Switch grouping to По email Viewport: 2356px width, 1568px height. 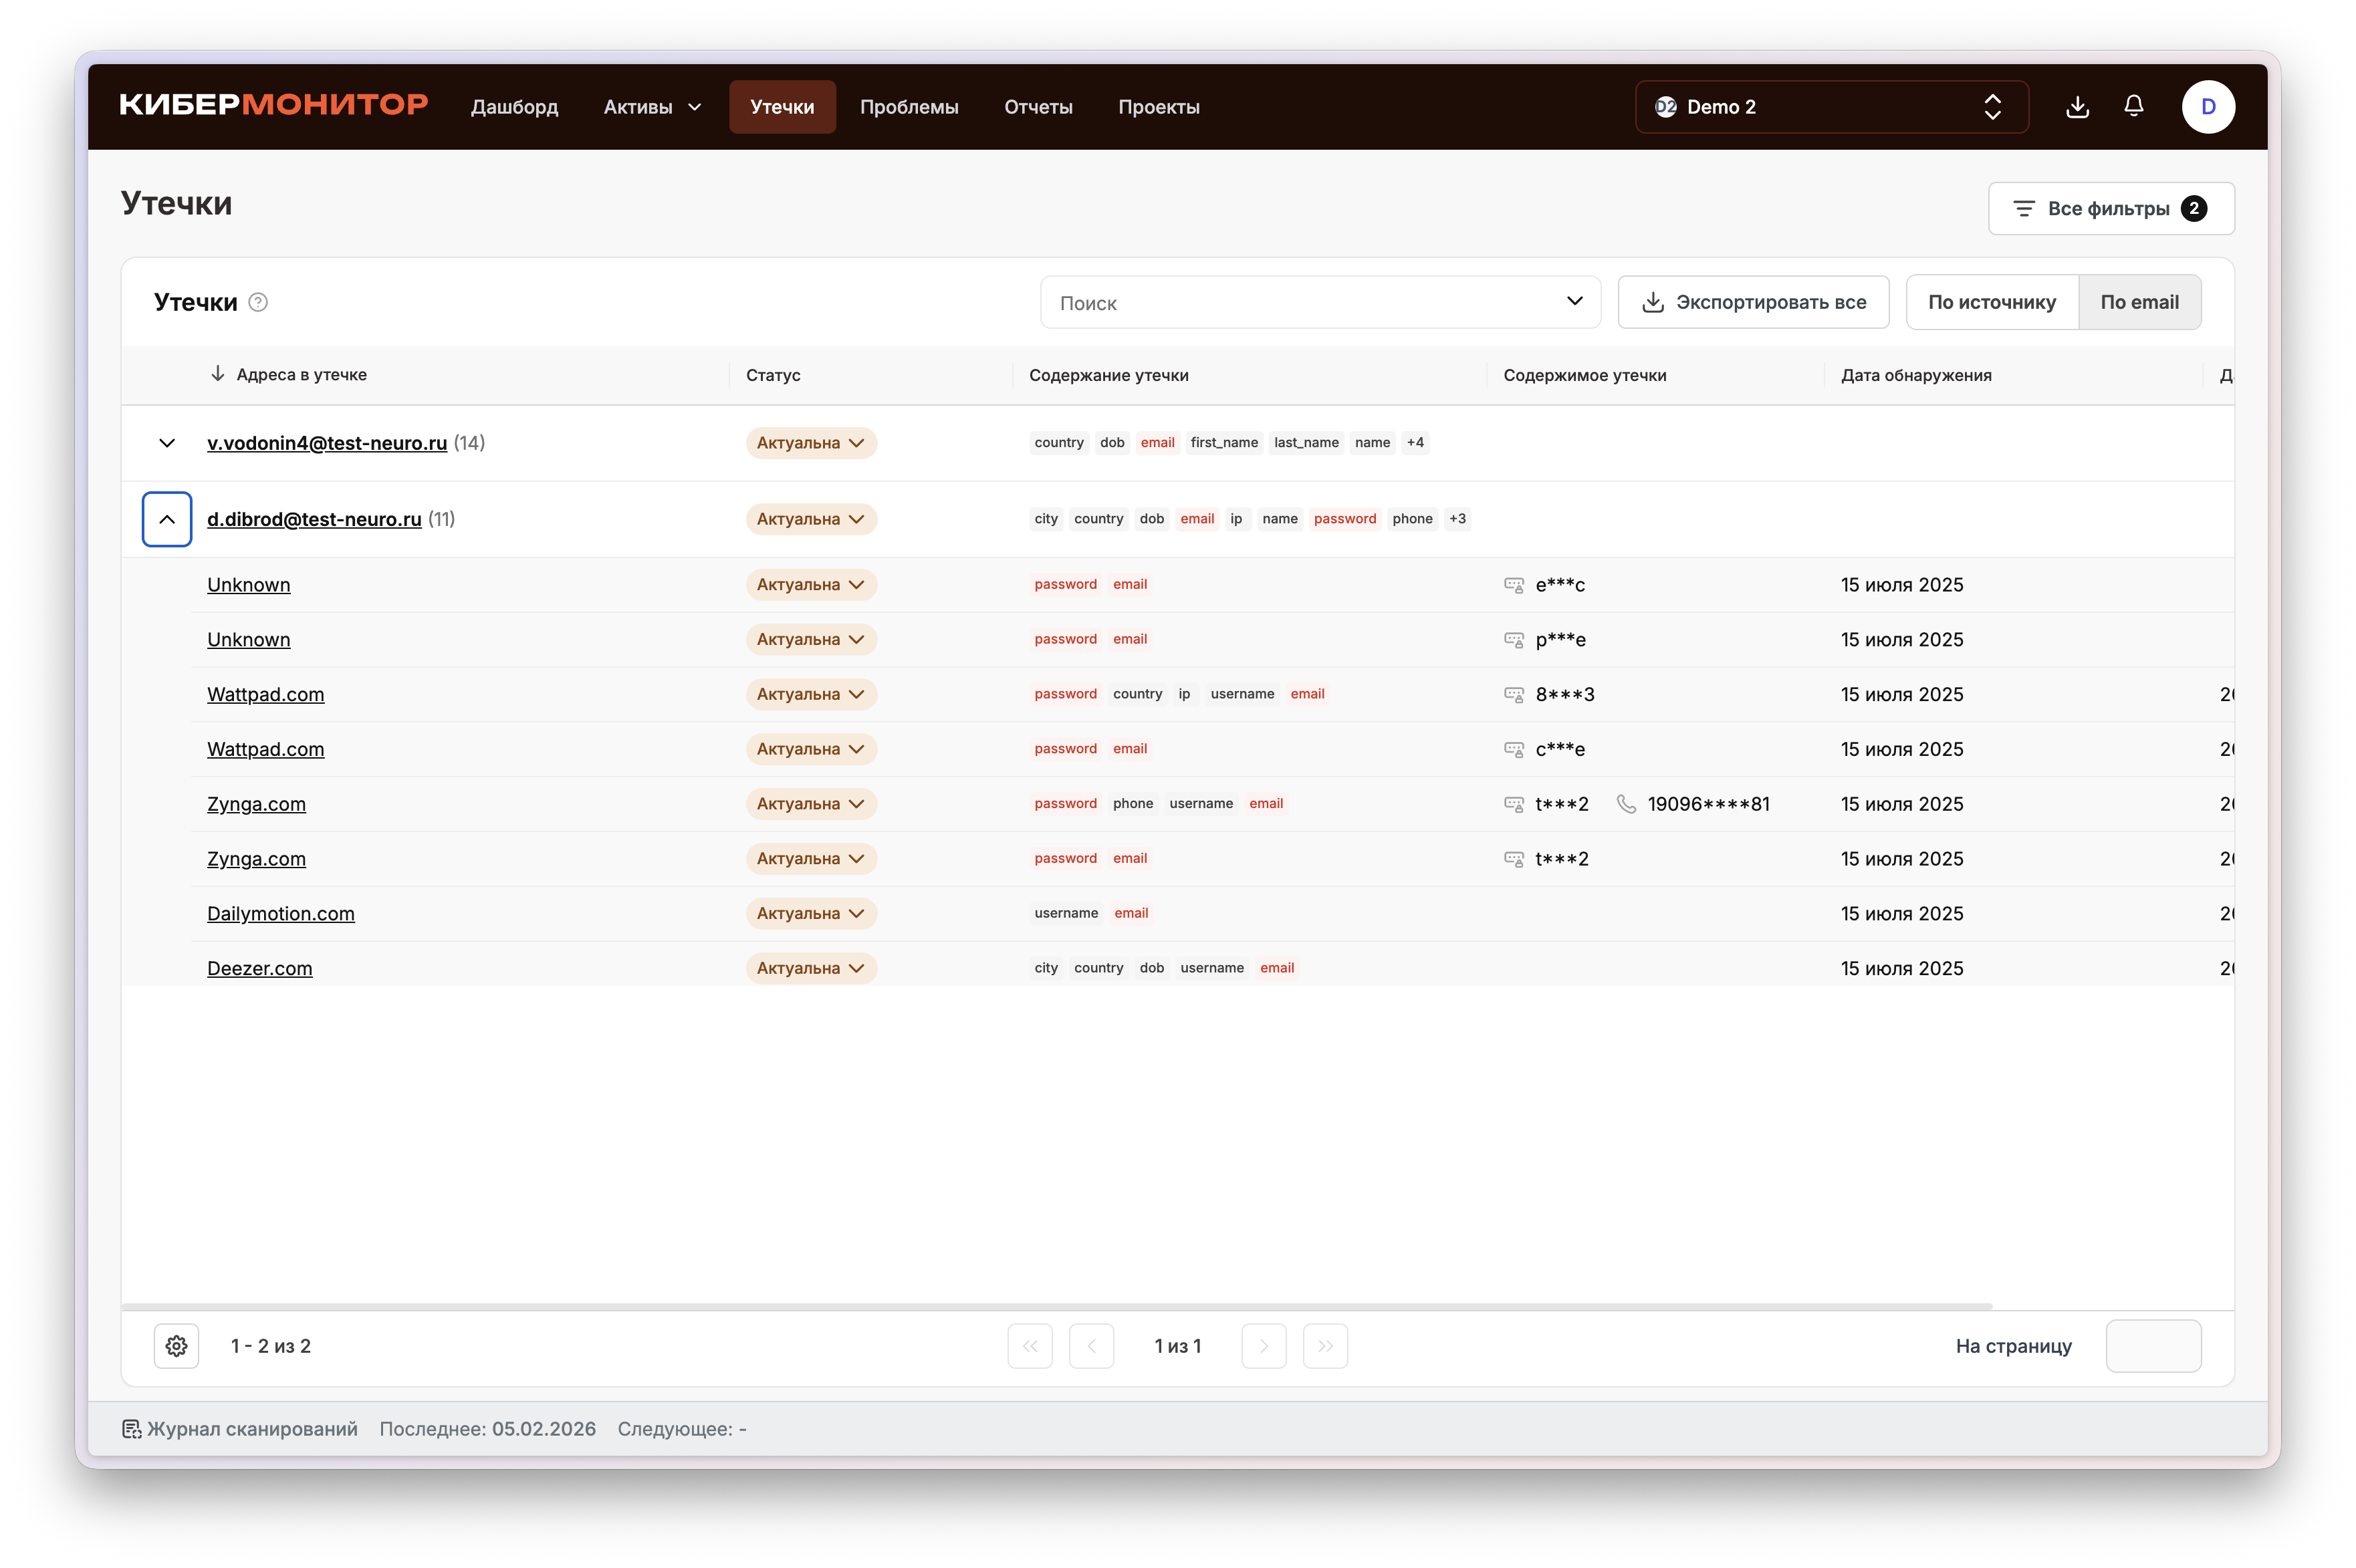[x=2139, y=302]
